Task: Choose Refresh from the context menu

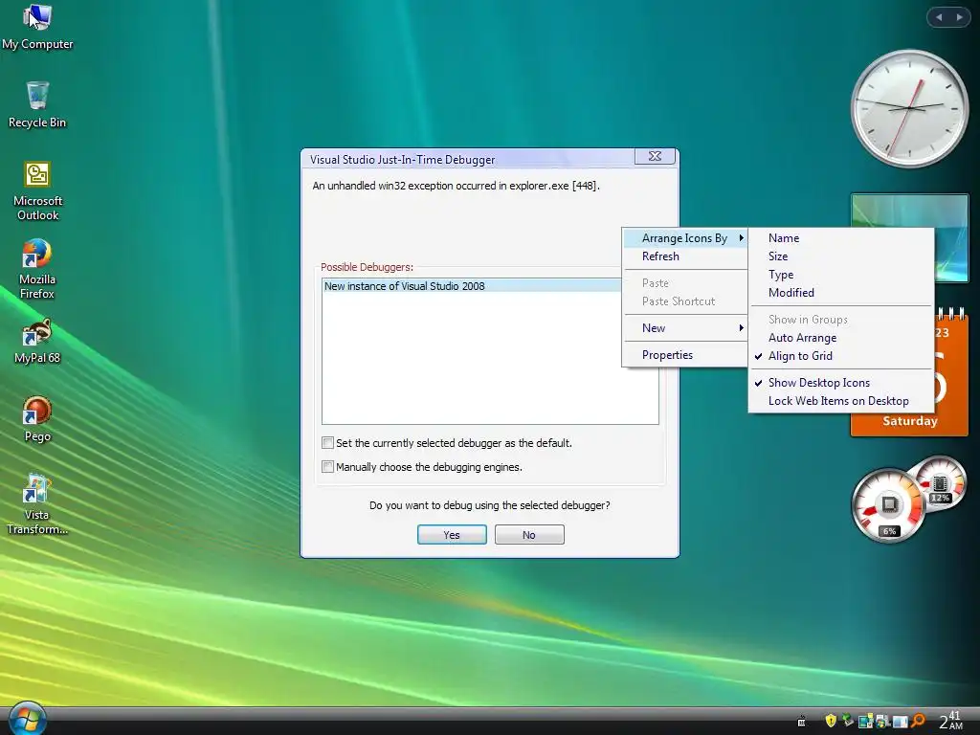Action: (x=685, y=256)
